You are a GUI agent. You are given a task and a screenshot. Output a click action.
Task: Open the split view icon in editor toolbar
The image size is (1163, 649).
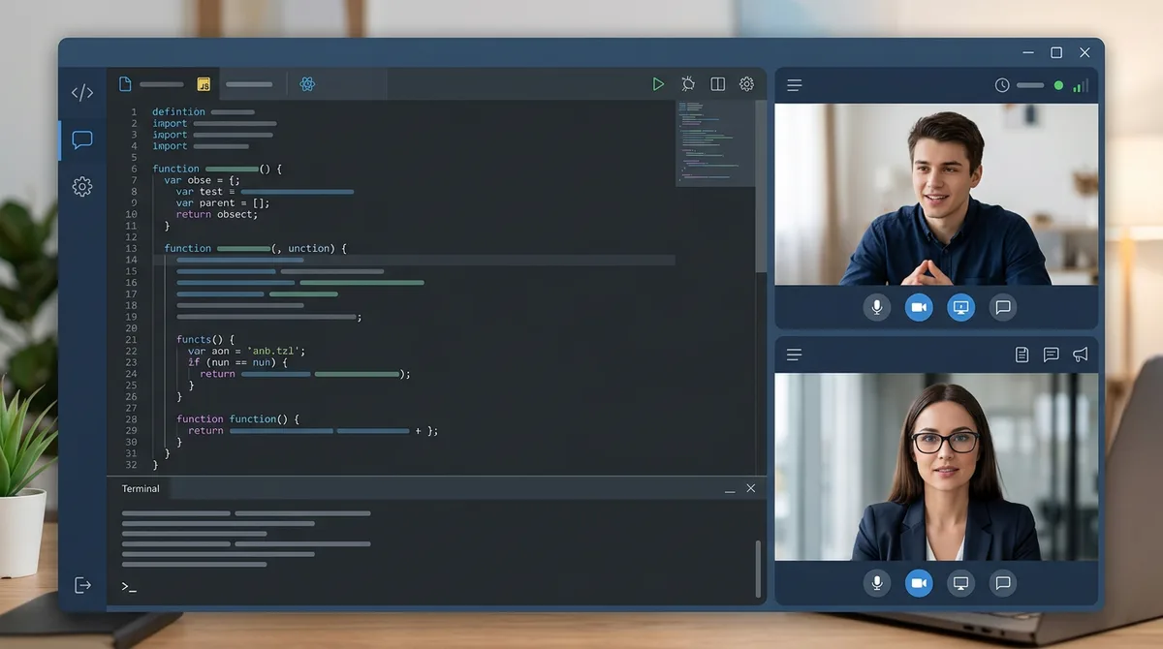[717, 84]
